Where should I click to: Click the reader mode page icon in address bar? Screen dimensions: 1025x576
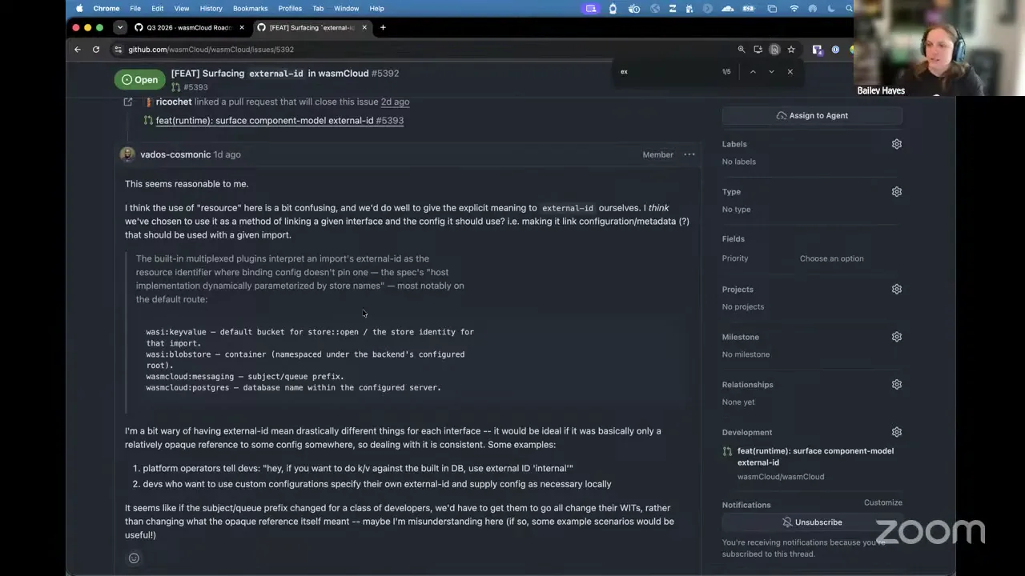pos(774,50)
